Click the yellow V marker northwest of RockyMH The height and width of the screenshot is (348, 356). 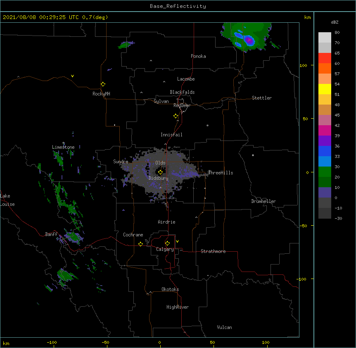tap(72, 76)
